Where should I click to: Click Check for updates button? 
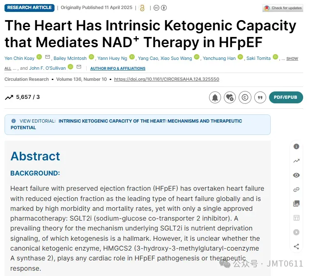[283, 8]
